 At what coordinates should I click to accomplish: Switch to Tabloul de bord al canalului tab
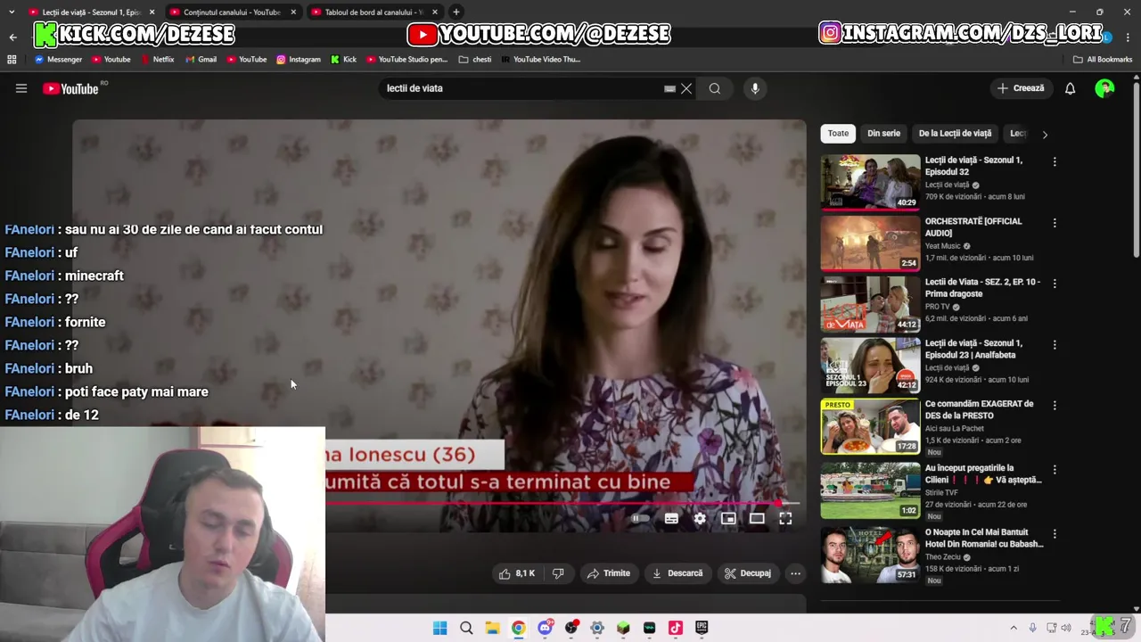(373, 12)
